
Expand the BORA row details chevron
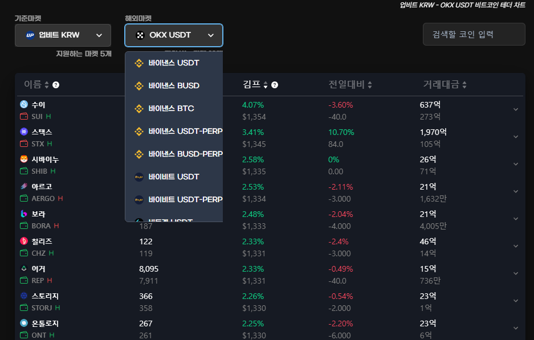click(516, 219)
